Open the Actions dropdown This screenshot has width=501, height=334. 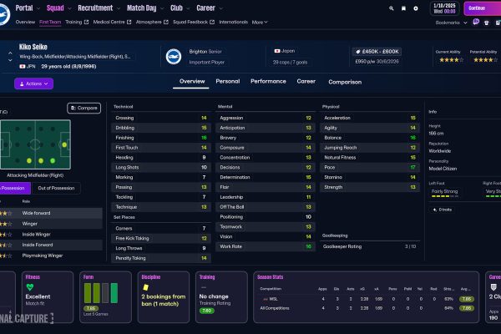33,83
